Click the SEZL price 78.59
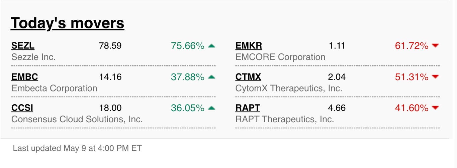 [110, 46]
